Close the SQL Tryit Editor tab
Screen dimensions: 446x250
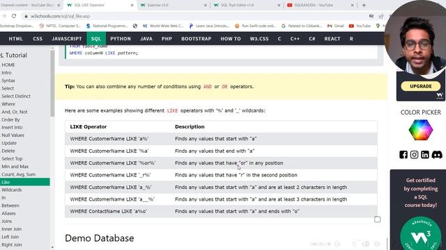coord(279,5)
